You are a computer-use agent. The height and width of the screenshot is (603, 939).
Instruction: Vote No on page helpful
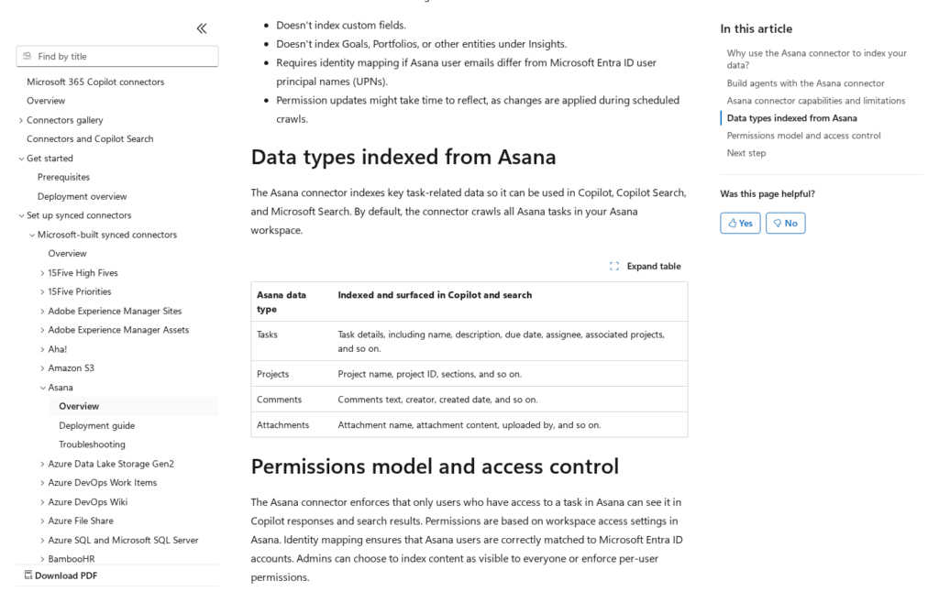pyautogui.click(x=785, y=223)
